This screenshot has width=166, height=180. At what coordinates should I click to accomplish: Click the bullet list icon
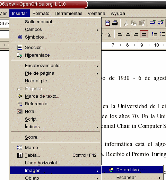[163, 34]
